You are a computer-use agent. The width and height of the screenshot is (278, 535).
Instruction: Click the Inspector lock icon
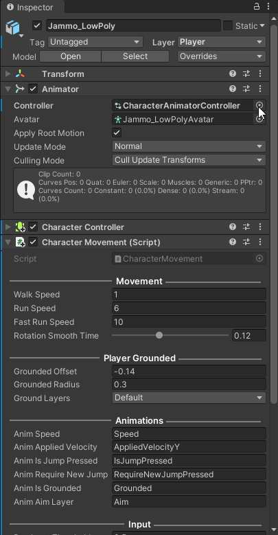point(256,6)
